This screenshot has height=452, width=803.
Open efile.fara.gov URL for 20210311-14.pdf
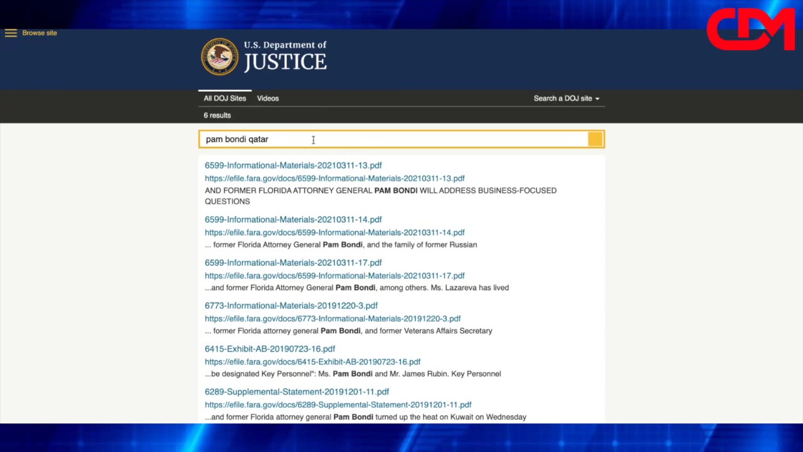[334, 232]
